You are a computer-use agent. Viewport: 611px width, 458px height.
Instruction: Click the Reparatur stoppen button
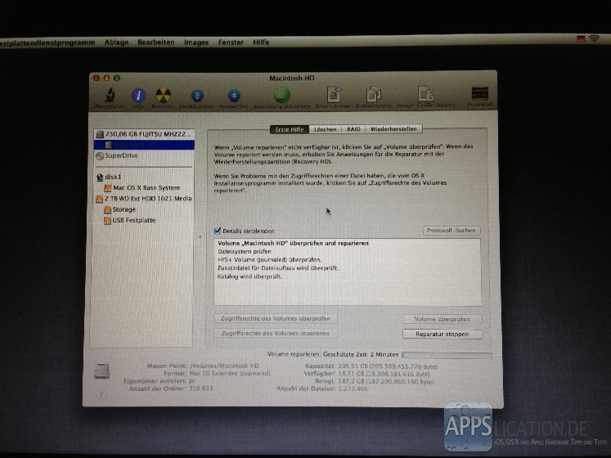443,334
